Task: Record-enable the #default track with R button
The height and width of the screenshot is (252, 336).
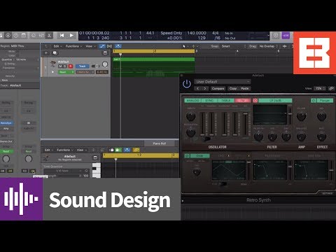Action: pos(70,66)
